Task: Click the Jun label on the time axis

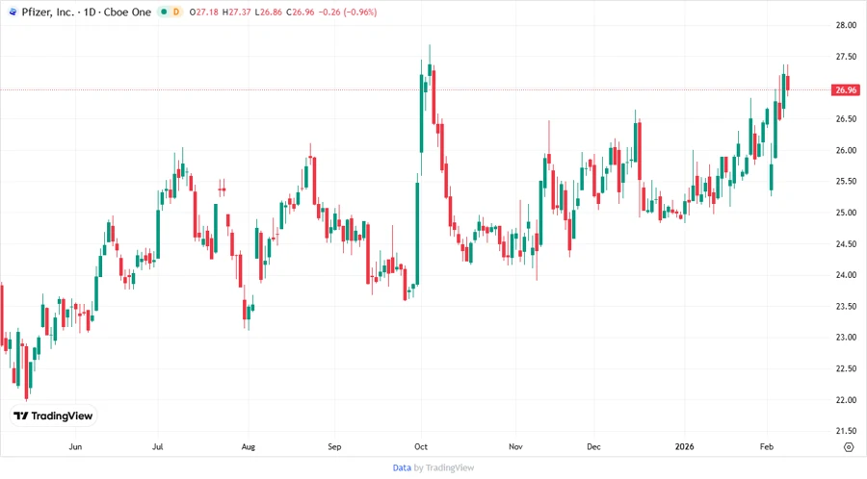Action: tap(75, 446)
